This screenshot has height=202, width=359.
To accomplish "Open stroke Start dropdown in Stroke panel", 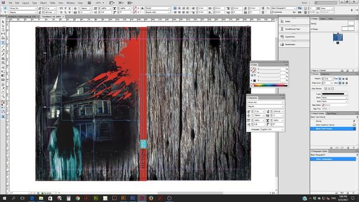I will coord(334,98).
